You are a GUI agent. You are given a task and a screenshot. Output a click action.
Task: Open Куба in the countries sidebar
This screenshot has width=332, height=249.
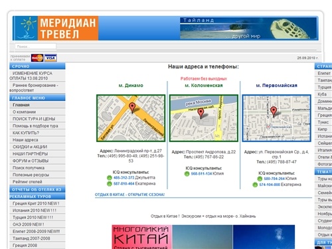tap(322, 94)
